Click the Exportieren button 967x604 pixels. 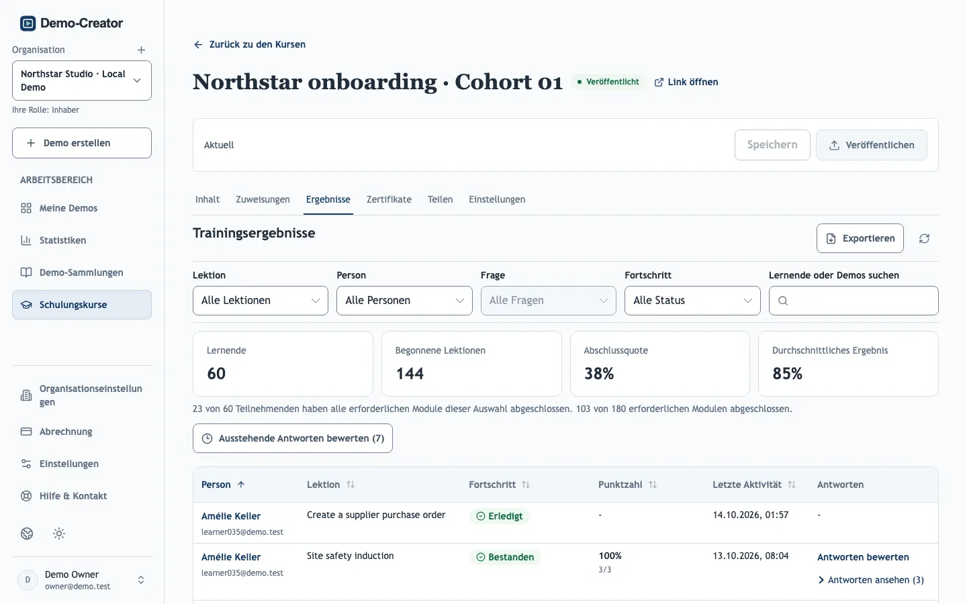tap(860, 238)
